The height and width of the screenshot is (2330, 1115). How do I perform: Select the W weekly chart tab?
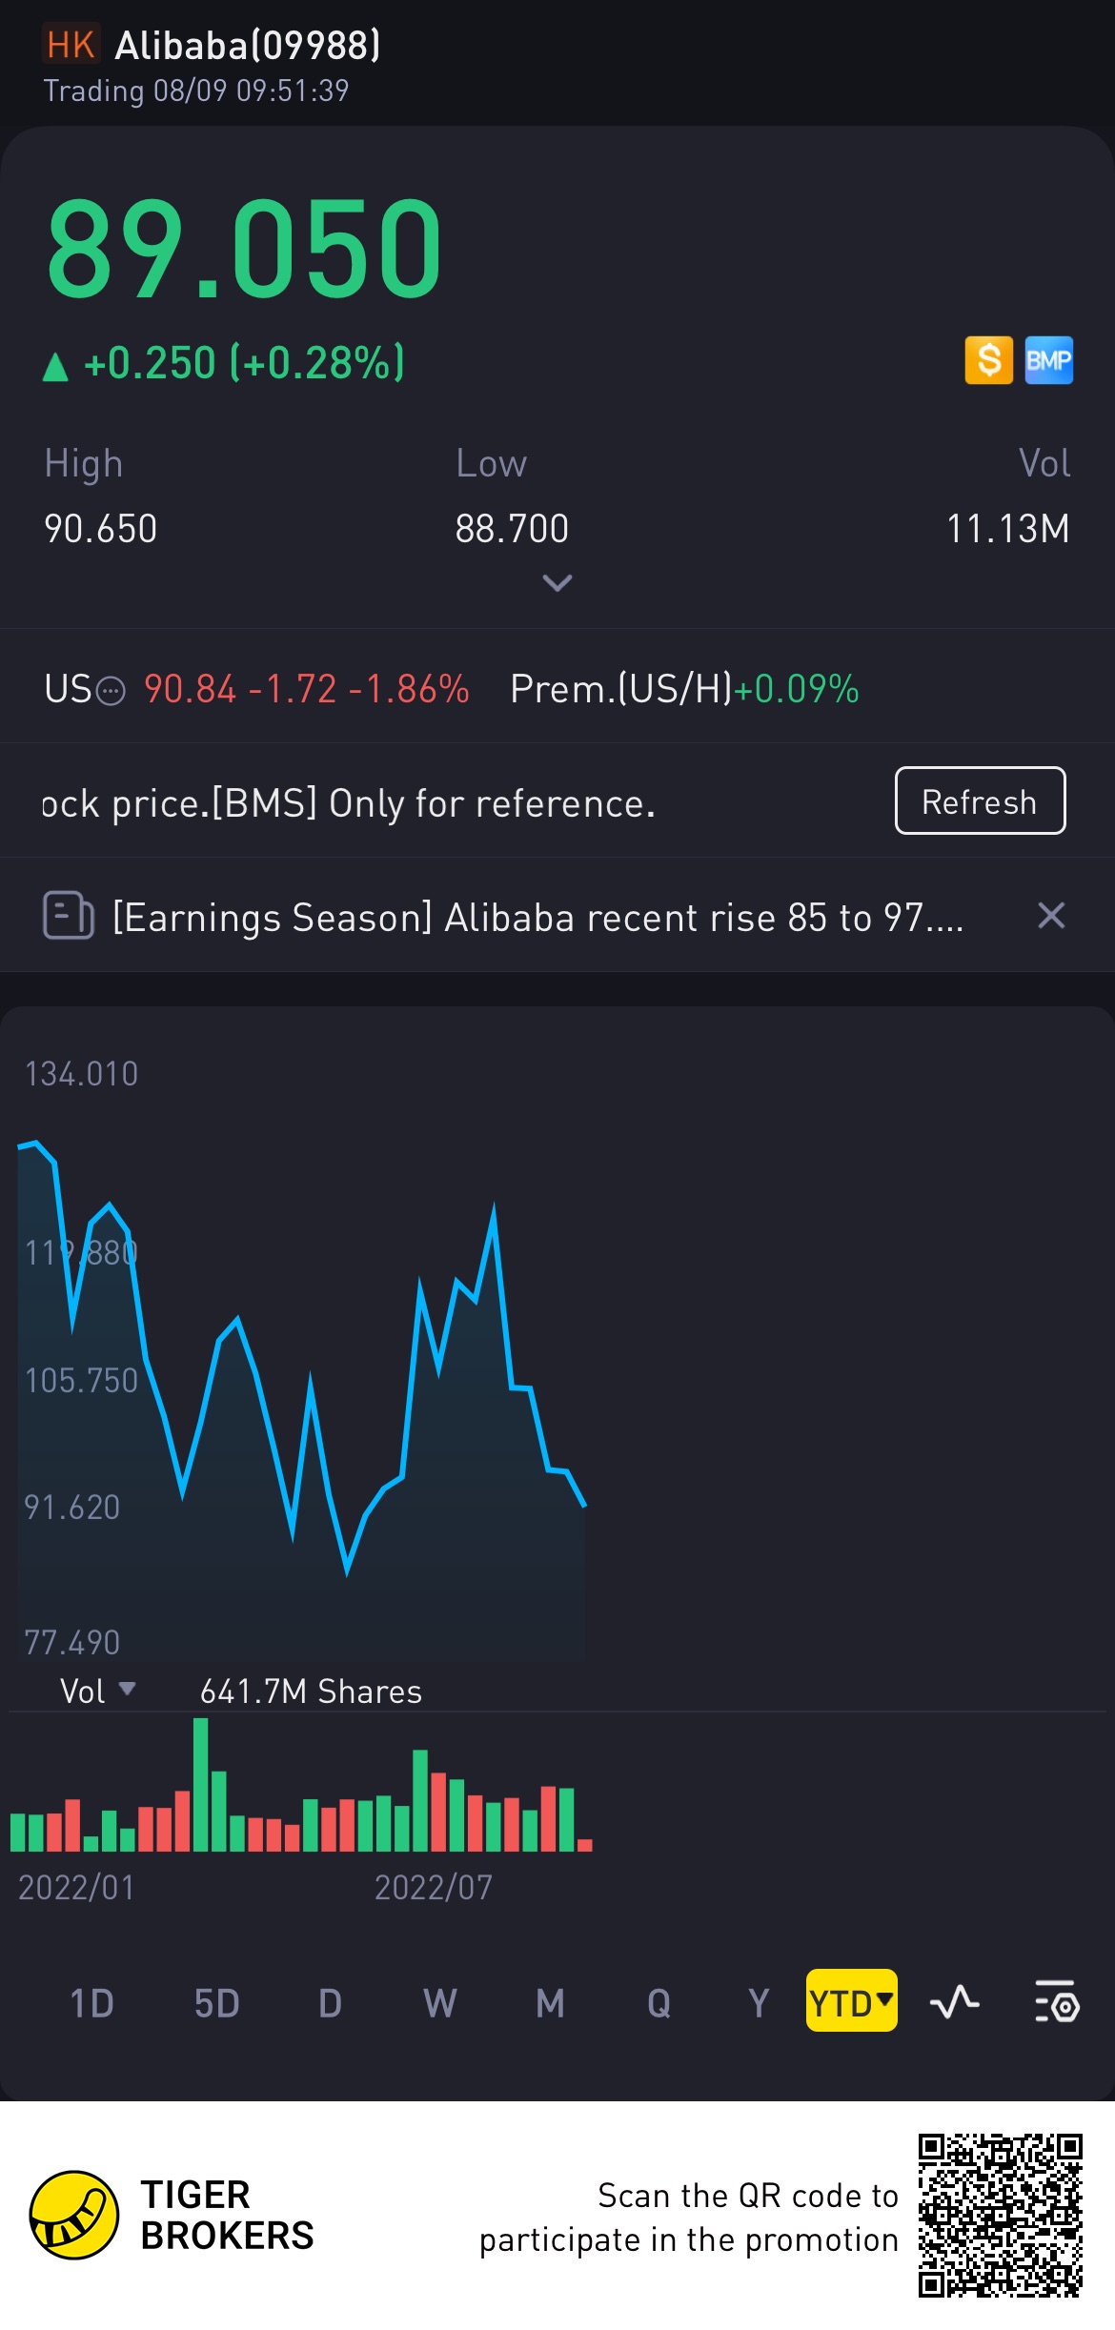pyautogui.click(x=439, y=2003)
